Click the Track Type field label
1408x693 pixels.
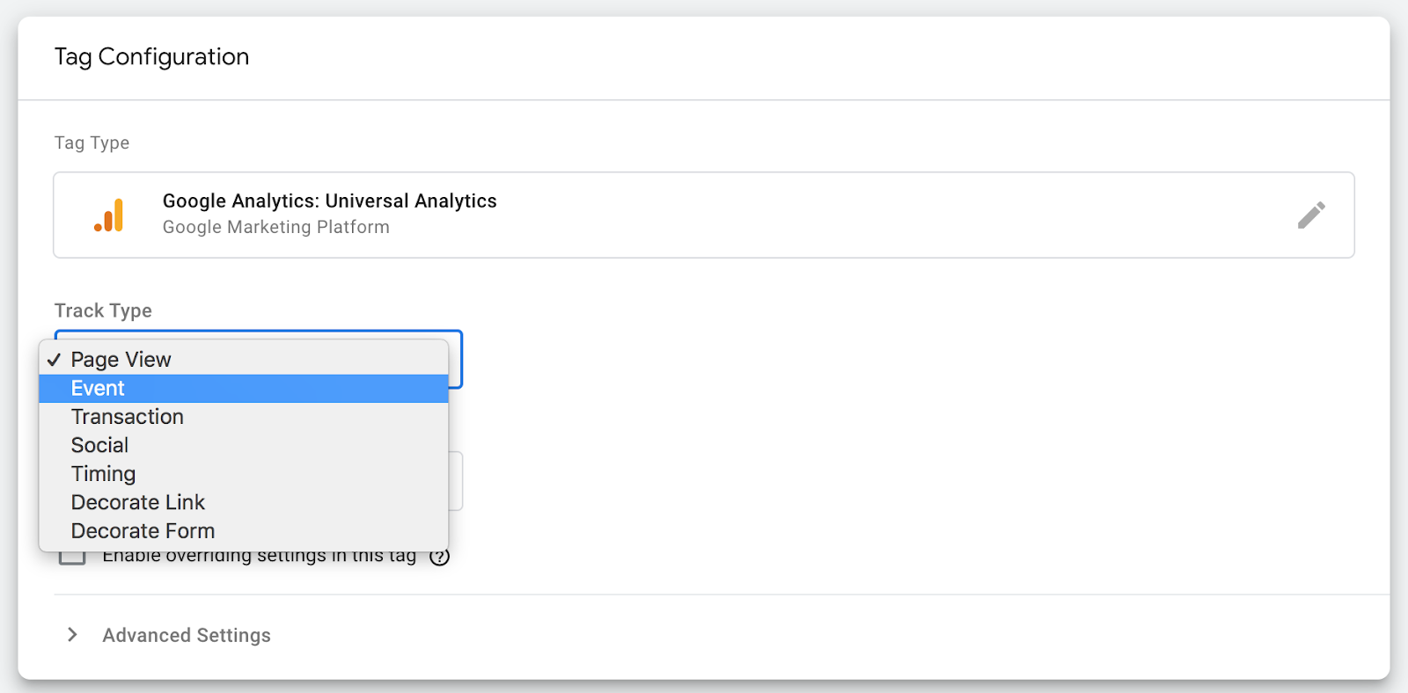pos(103,310)
